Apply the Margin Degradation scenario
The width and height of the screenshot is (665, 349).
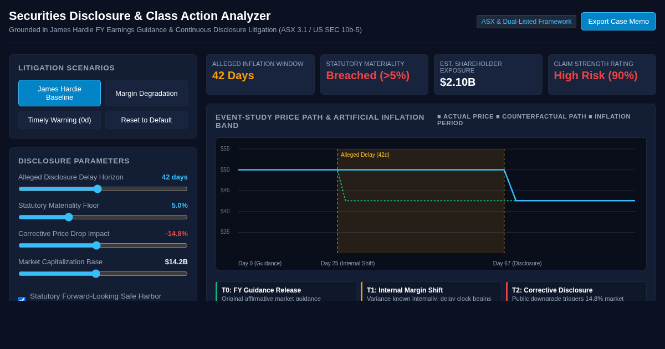146,93
